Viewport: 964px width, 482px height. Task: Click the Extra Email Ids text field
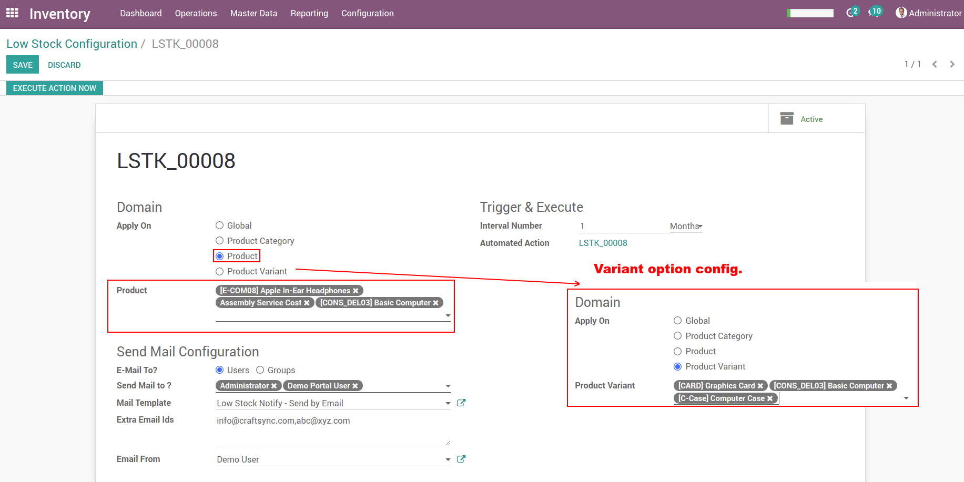[x=332, y=429]
